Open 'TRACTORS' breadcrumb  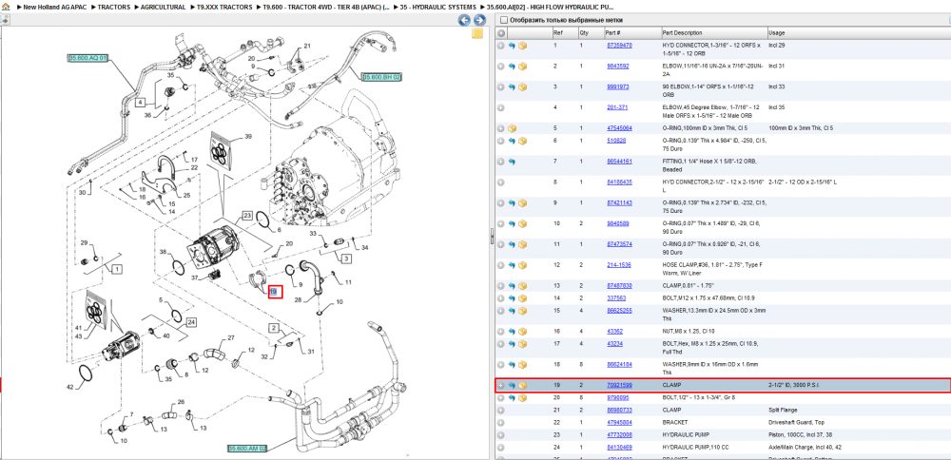(114, 7)
